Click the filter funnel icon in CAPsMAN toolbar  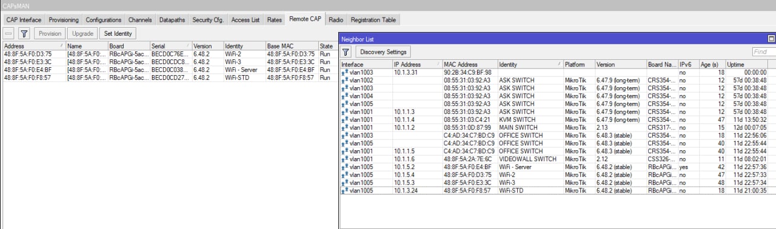pyautogui.click(x=24, y=34)
